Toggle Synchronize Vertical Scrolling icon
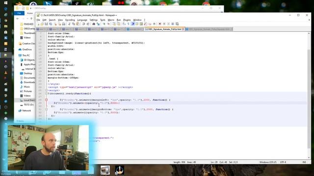The image size is (314, 176). tap(114, 24)
